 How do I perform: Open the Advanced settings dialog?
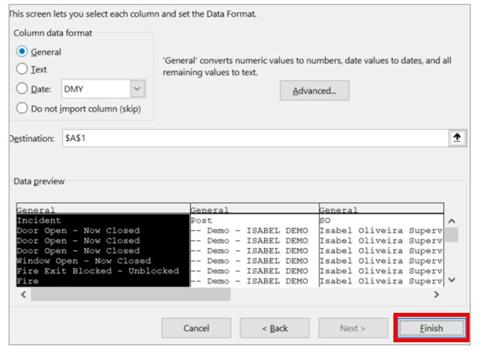(x=314, y=90)
